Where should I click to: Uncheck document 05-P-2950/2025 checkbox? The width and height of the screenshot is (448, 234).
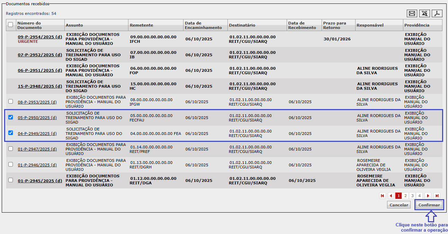(10, 117)
